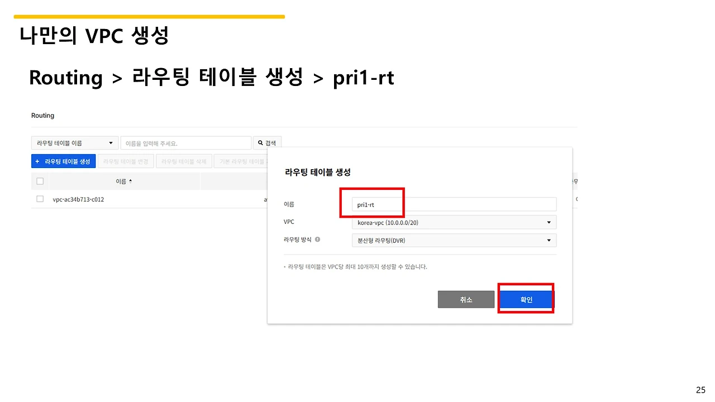Check the checkbox for vpc-ac34b713-c012 row

coord(39,199)
